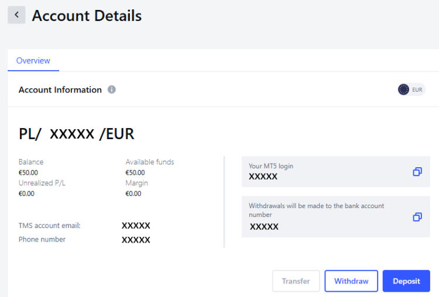Click the TMS account email label

[x=49, y=225]
